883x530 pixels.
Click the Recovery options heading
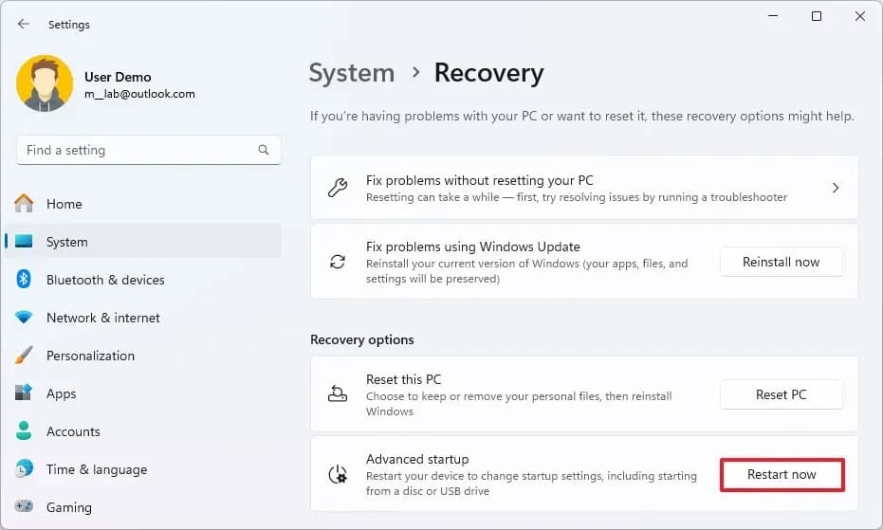[x=362, y=339]
